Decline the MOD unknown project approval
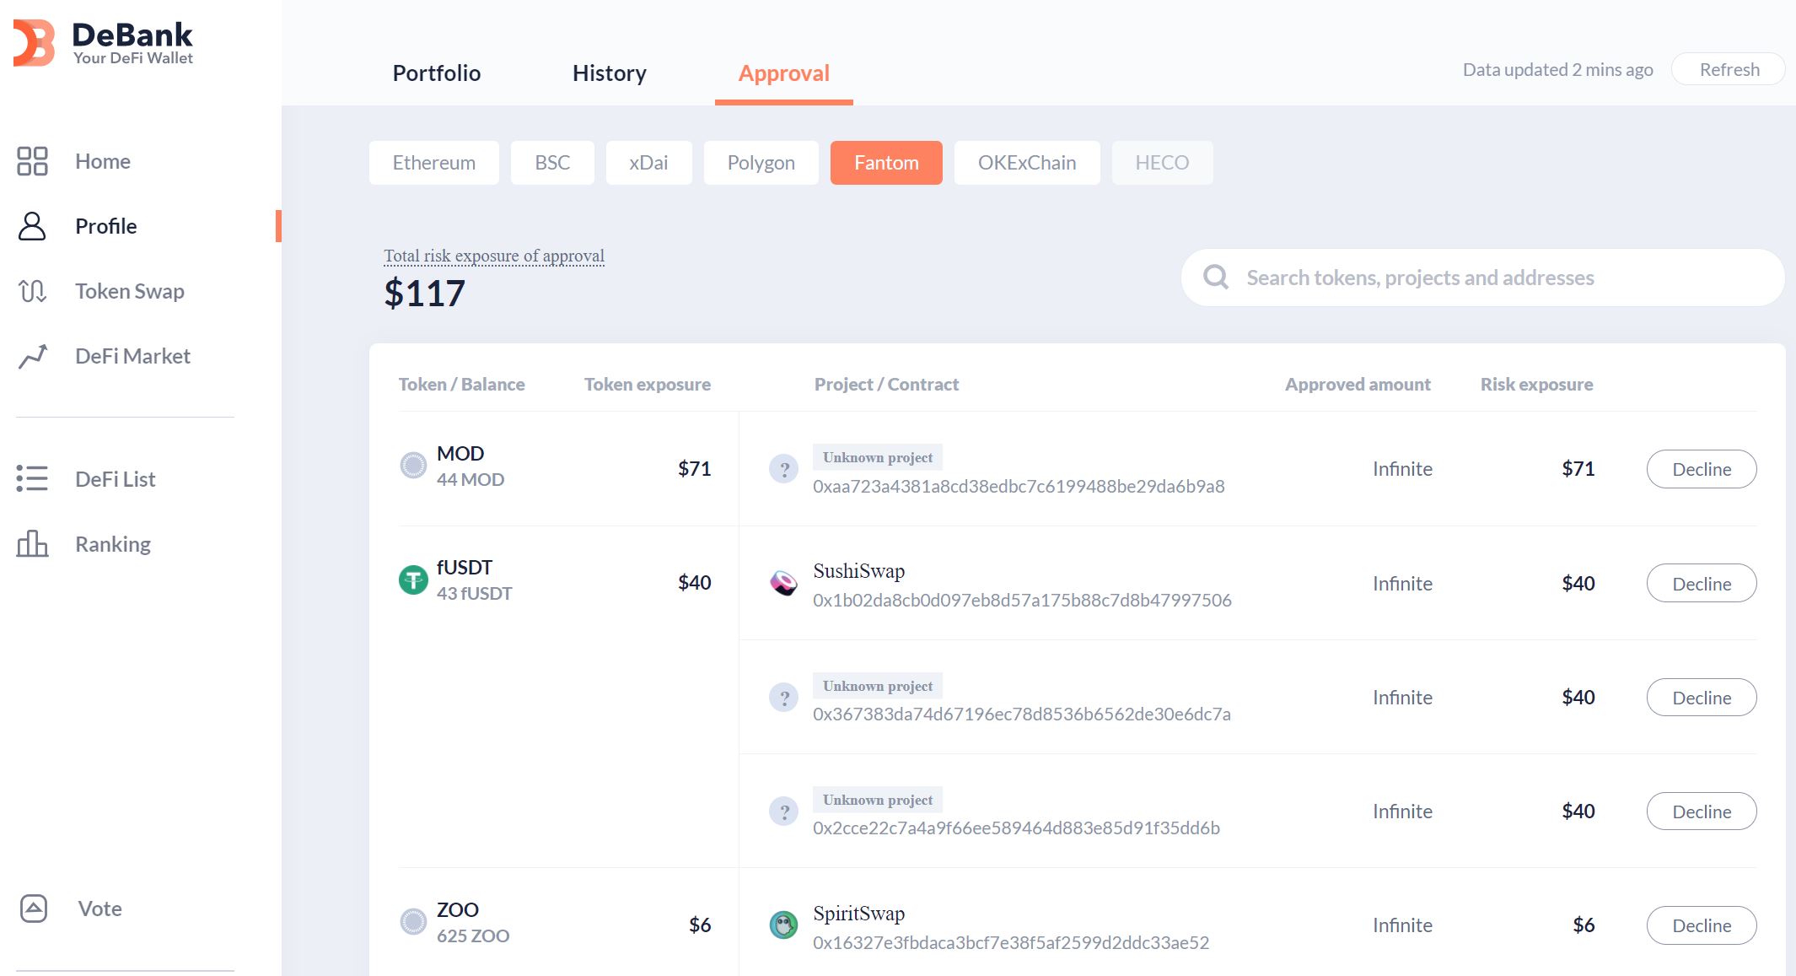The height and width of the screenshot is (976, 1796). coord(1701,469)
